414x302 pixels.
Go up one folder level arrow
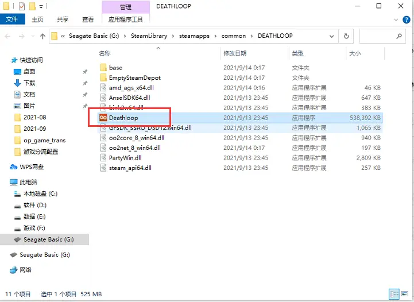coord(42,36)
